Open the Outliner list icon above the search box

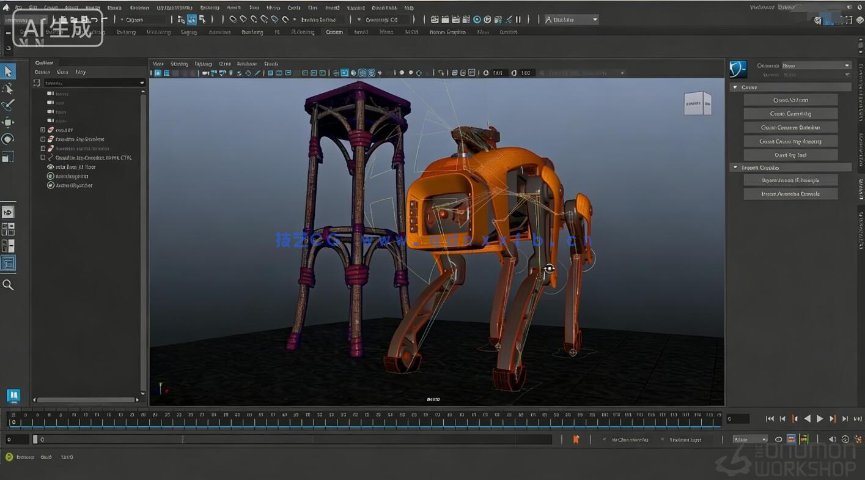click(x=36, y=83)
